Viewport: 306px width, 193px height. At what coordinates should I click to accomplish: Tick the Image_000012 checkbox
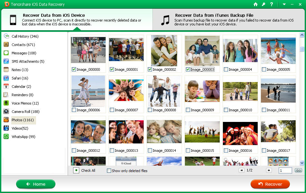[74, 151]
